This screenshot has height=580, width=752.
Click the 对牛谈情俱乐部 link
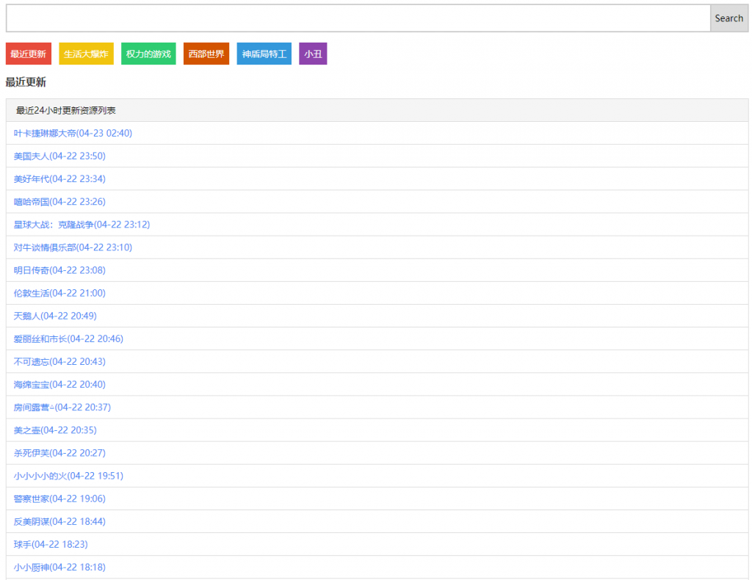[73, 247]
